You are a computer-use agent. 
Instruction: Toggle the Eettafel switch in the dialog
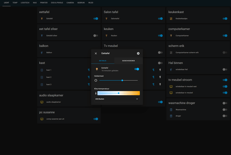[x=137, y=69]
